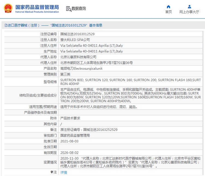This screenshot has height=176, width=205.
Task: Click attachment value 产品技术要求
Action: pos(70,118)
